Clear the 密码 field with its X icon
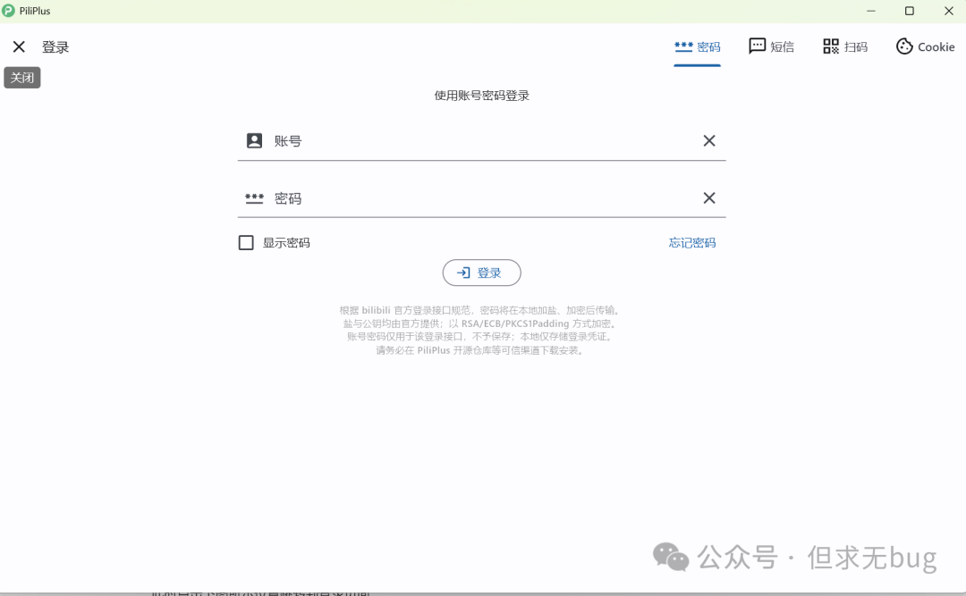Image resolution: width=966 pixels, height=596 pixels. 708,198
